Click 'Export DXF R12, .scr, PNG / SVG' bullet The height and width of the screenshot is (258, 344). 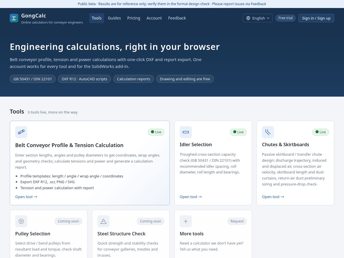tap(48, 182)
